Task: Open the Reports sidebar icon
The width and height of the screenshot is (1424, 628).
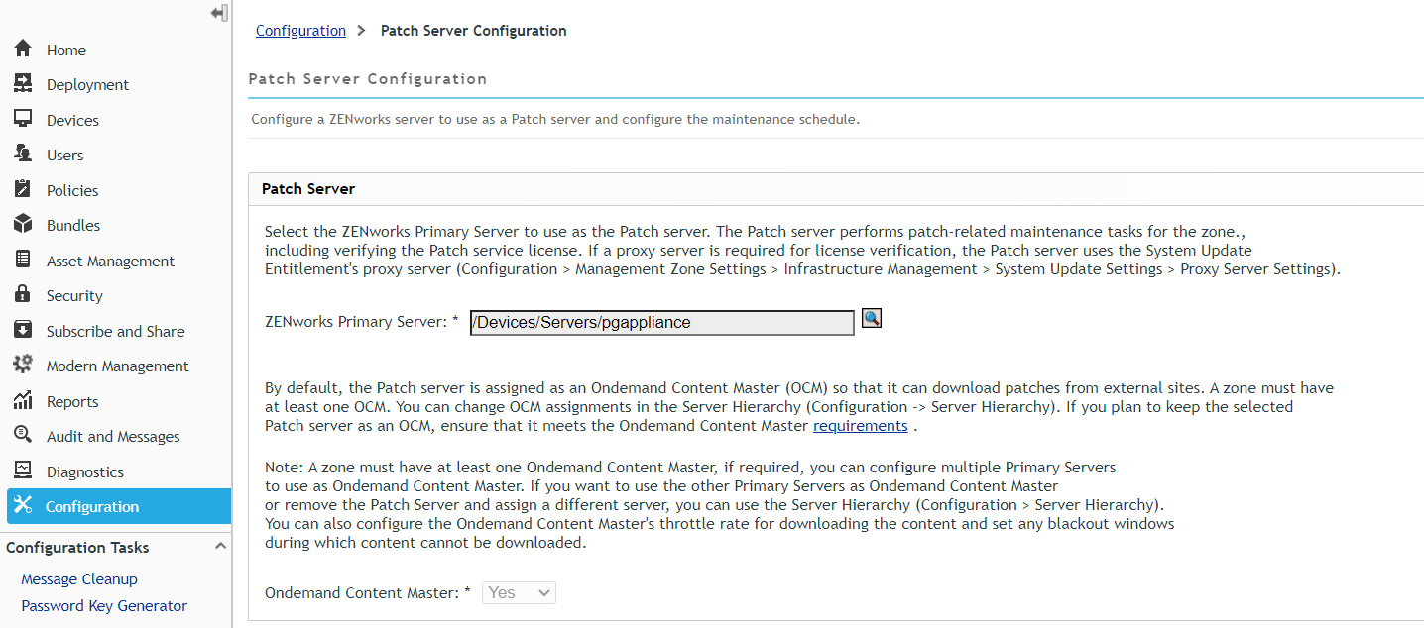Action: [x=21, y=401]
